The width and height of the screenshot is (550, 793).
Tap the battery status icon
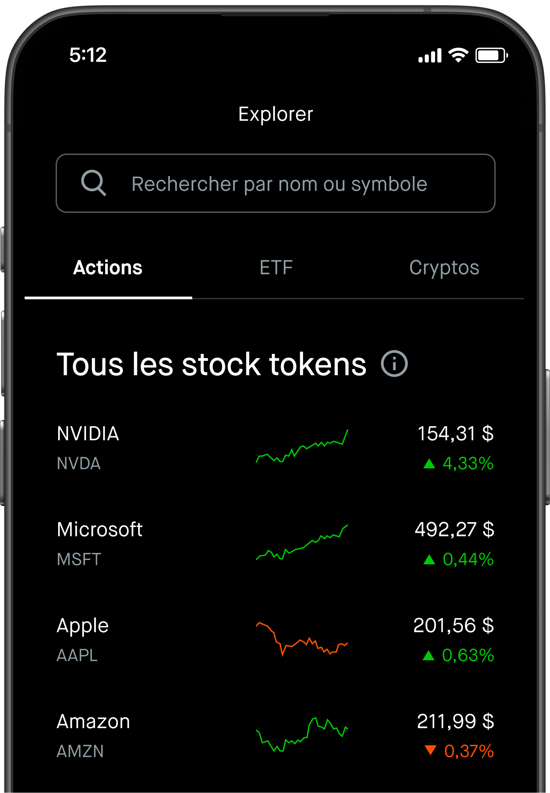pyautogui.click(x=491, y=56)
